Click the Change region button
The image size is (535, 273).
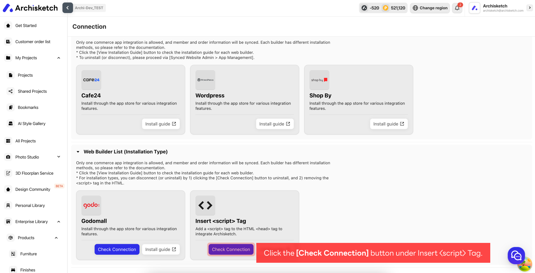430,8
